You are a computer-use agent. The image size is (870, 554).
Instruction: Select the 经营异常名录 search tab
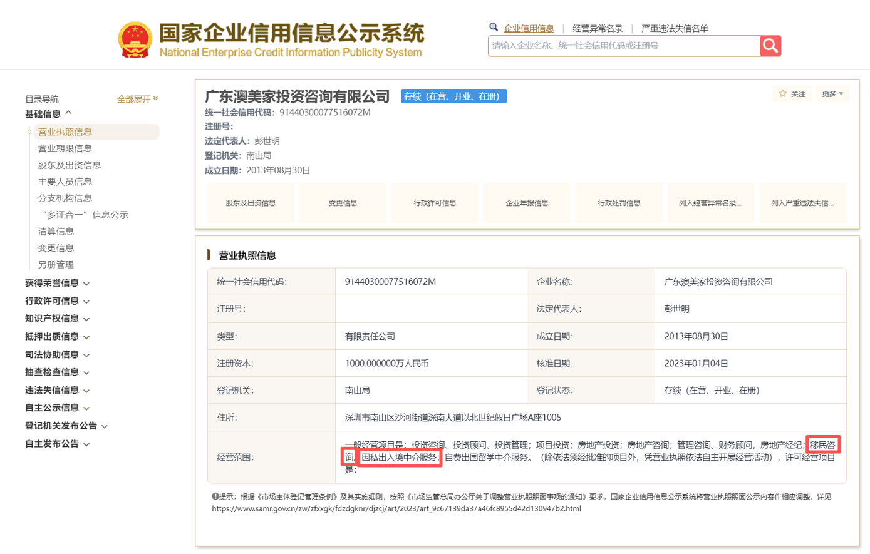click(x=598, y=28)
